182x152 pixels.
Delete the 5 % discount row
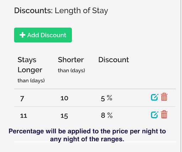(164, 97)
